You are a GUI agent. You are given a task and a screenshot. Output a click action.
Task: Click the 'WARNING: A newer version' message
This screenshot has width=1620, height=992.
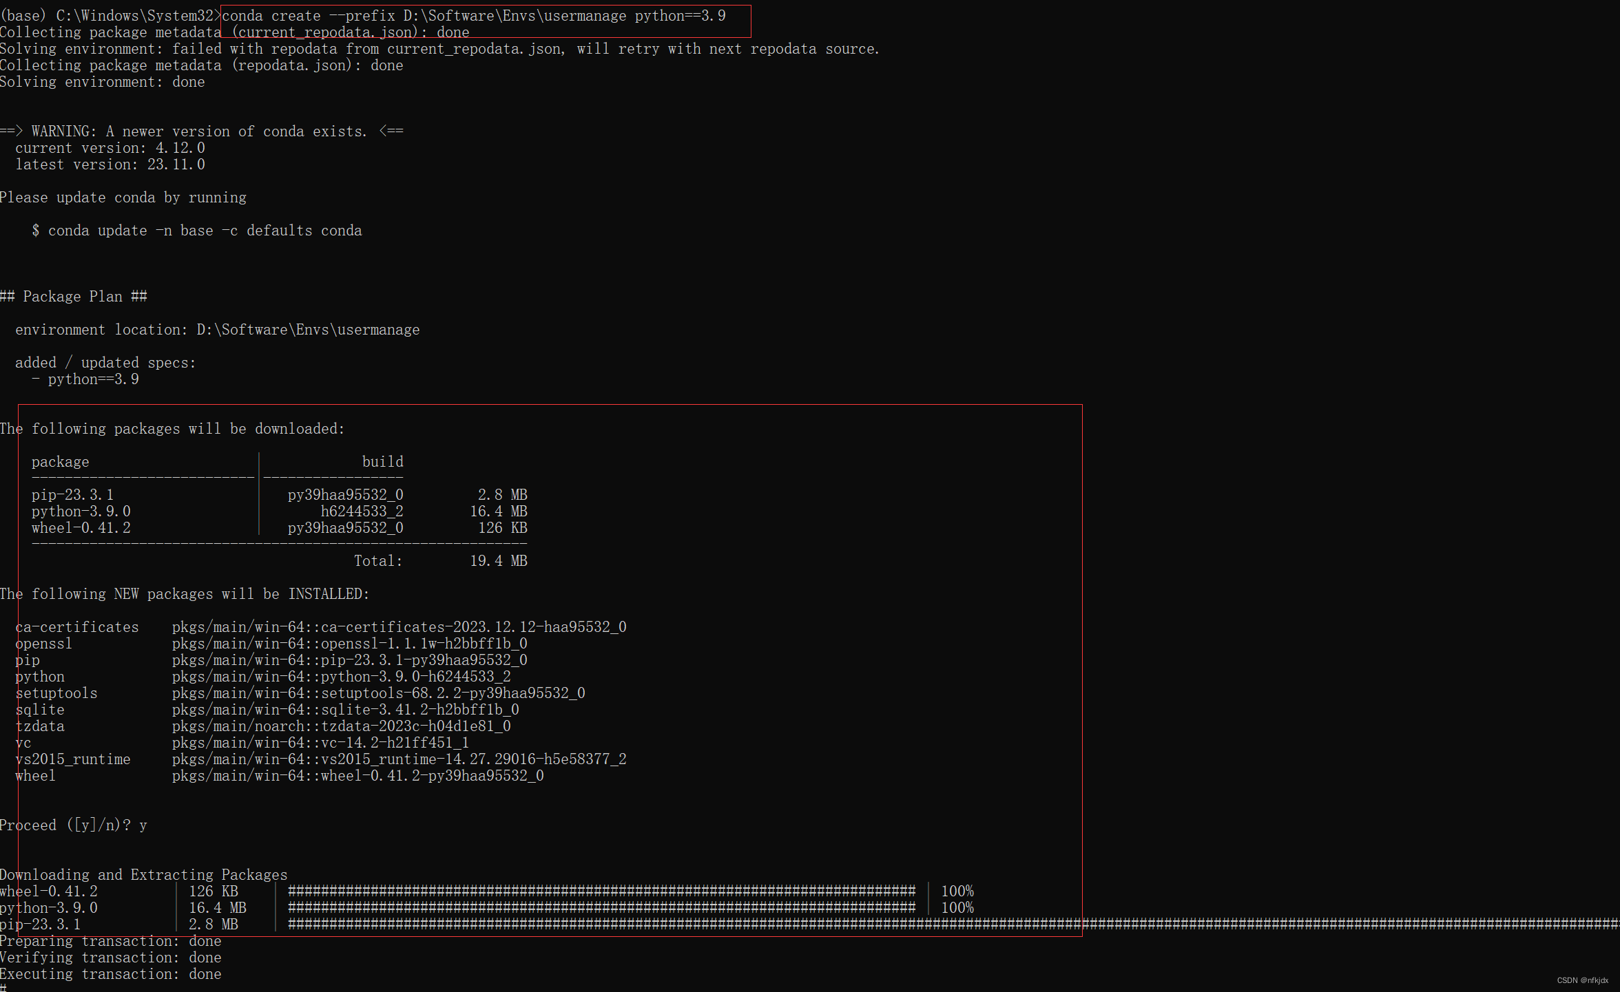click(201, 131)
